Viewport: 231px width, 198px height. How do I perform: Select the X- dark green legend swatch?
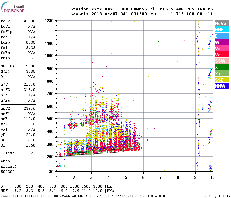coord(222,67)
